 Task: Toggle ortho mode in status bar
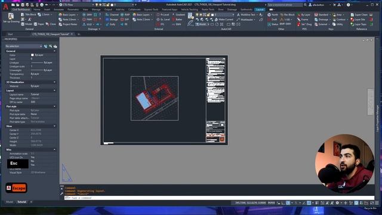tap(283, 203)
